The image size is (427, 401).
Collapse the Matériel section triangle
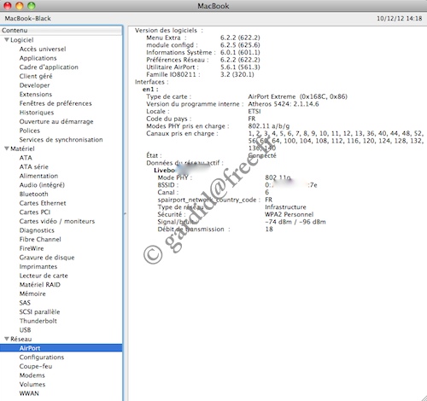coord(7,148)
